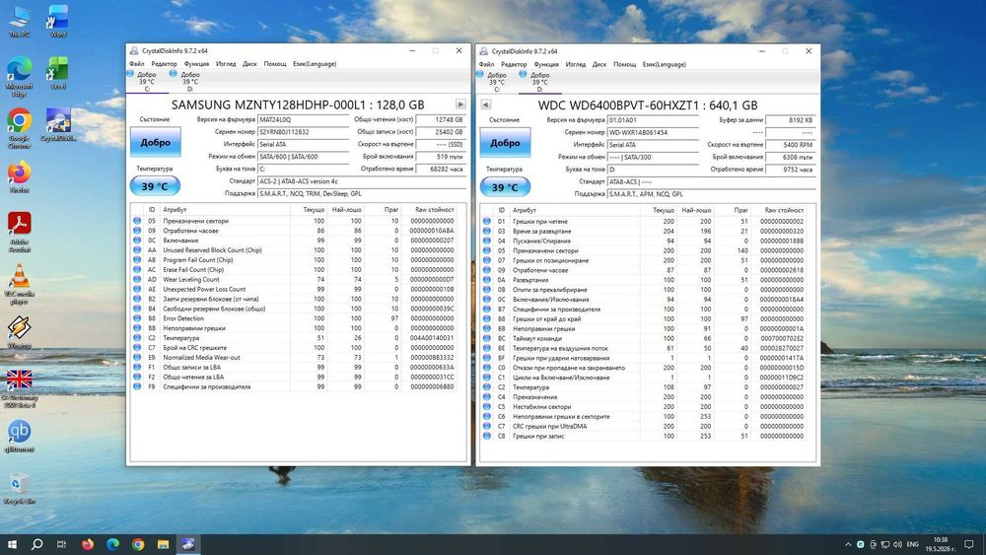The image size is (986, 555).
Task: Click 39 °C temperature in WDC window
Action: [505, 186]
